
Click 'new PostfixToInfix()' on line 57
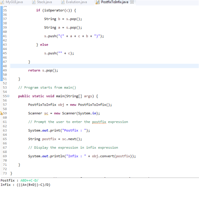coord(91,105)
